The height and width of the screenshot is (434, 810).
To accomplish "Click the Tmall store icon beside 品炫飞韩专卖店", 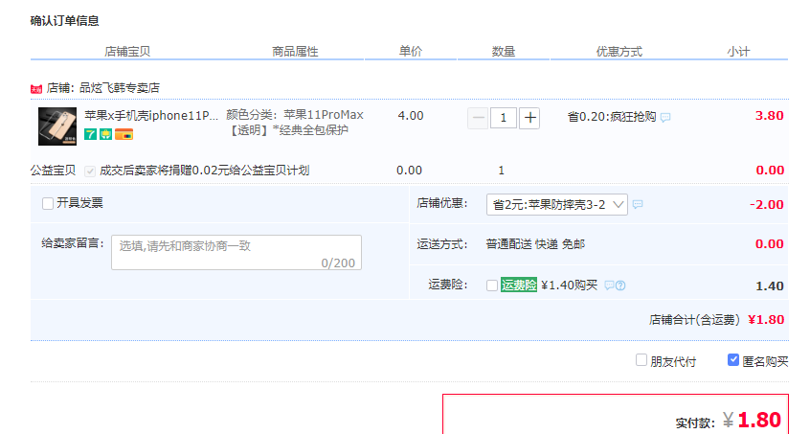I will point(36,89).
